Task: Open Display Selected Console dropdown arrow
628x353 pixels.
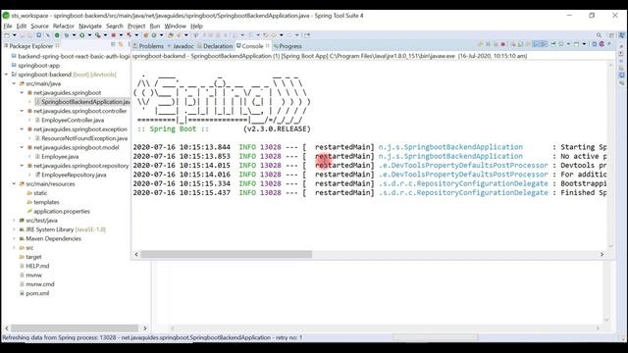Action: point(568,44)
